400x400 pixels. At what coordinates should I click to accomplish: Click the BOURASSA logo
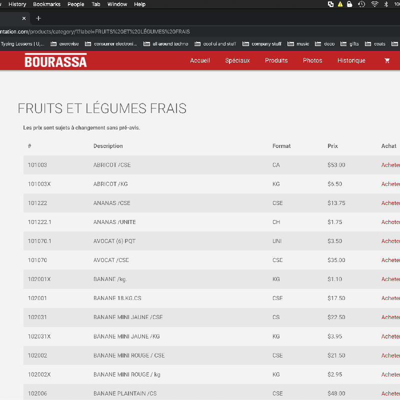[x=55, y=60]
